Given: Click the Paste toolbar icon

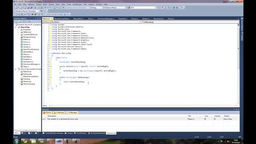Looking at the screenshot, I should 41,8.
